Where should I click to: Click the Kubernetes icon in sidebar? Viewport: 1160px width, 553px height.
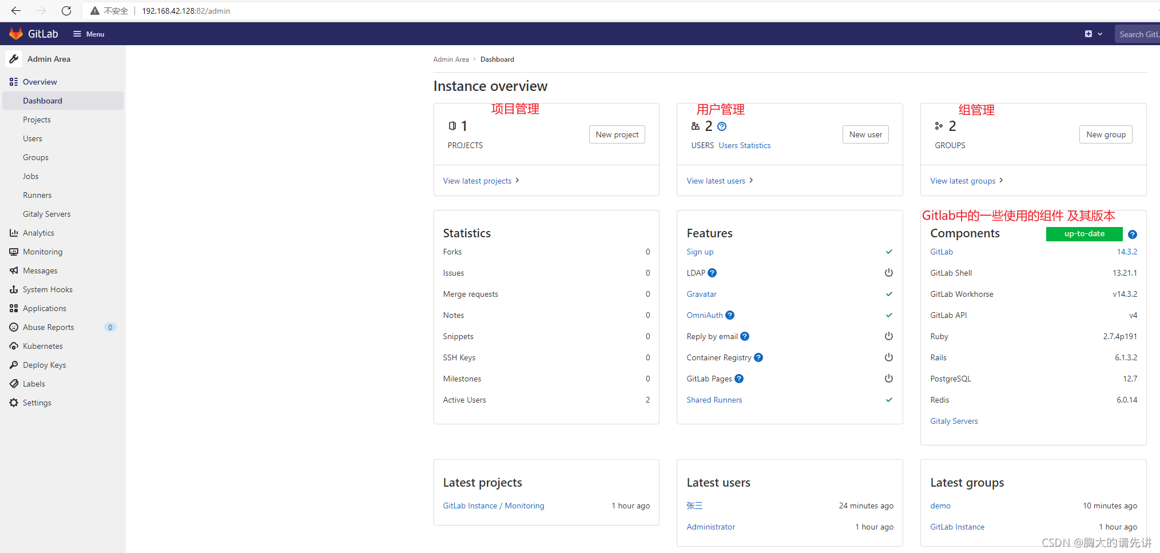pyautogui.click(x=14, y=346)
